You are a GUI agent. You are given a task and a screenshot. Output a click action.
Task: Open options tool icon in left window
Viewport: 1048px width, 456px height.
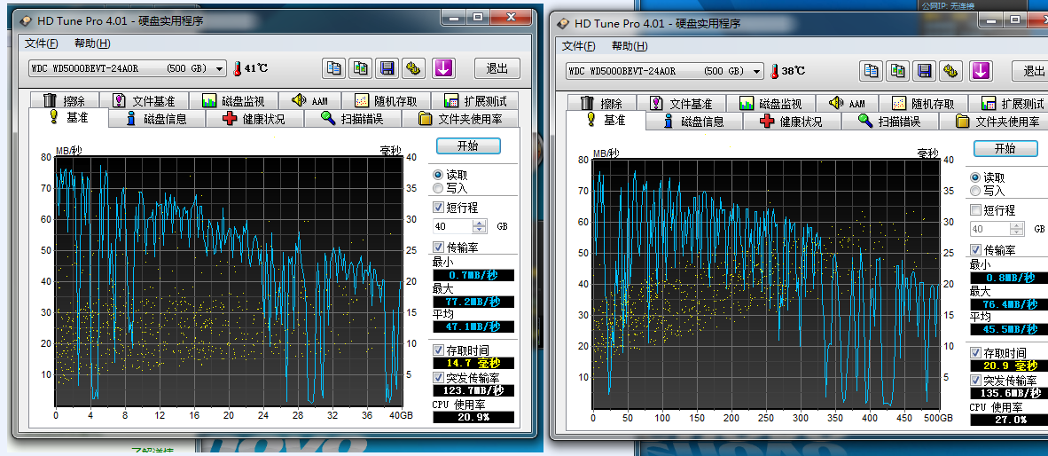(414, 67)
